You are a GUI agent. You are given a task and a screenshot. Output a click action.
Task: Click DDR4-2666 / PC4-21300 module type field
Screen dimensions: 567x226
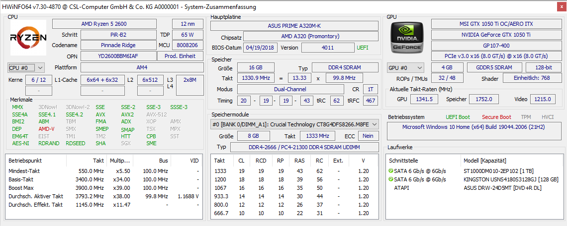pos(304,147)
